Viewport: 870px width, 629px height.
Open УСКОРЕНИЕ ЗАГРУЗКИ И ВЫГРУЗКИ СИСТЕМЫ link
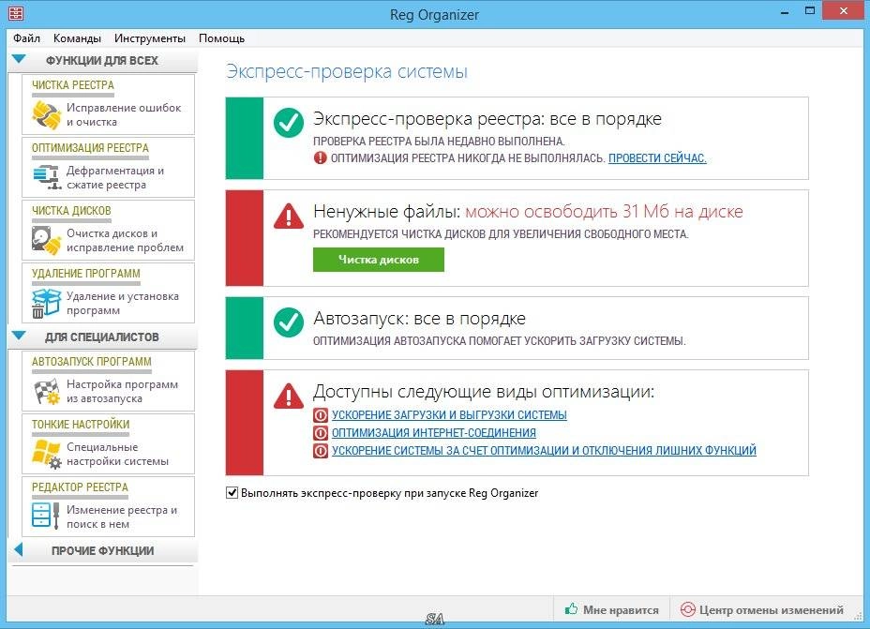click(x=449, y=415)
